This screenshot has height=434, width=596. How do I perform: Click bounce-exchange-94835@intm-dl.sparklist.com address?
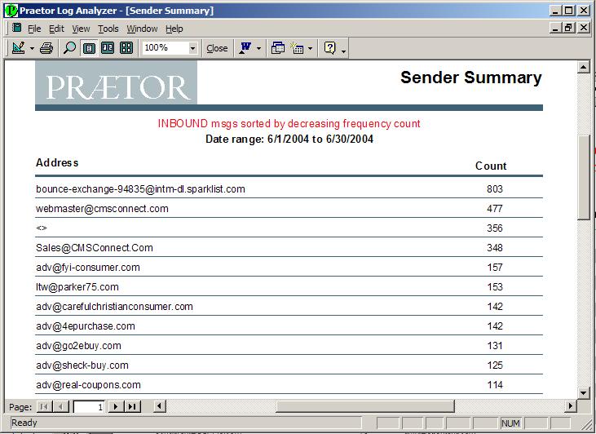[x=140, y=189]
